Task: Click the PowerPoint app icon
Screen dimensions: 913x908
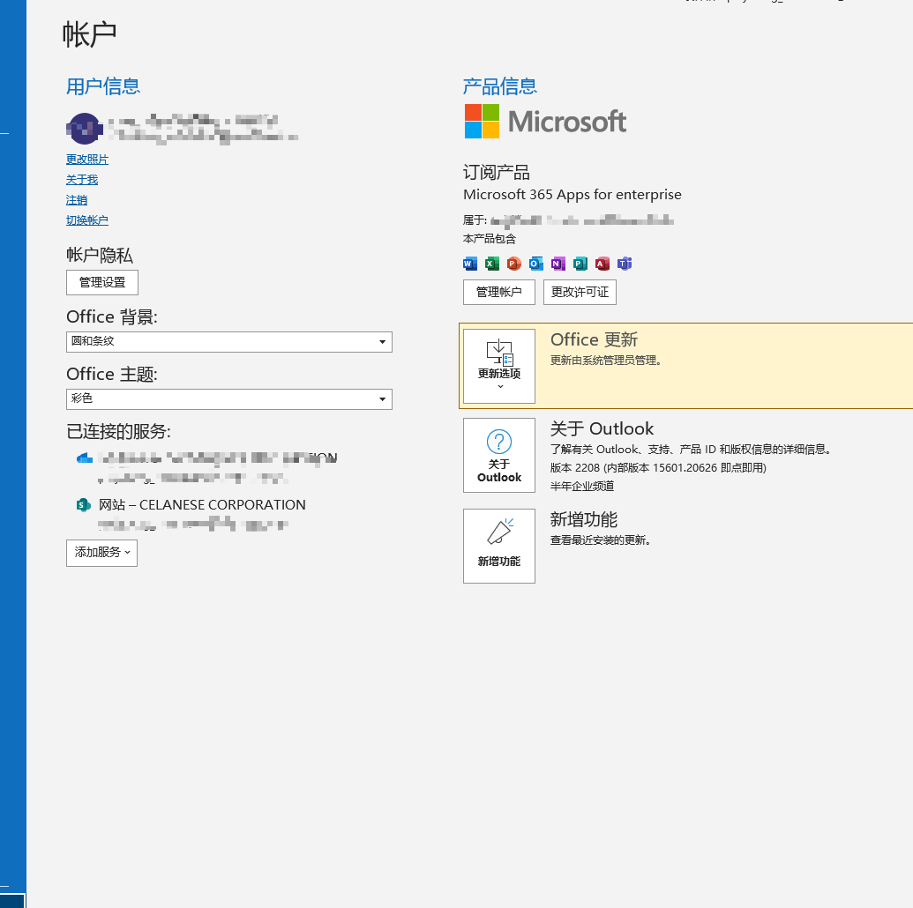Action: [513, 264]
